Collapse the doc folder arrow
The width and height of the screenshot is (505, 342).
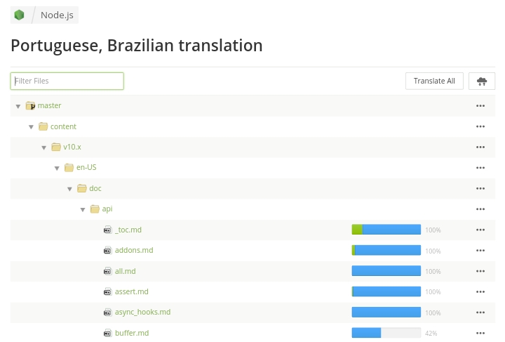(x=69, y=189)
